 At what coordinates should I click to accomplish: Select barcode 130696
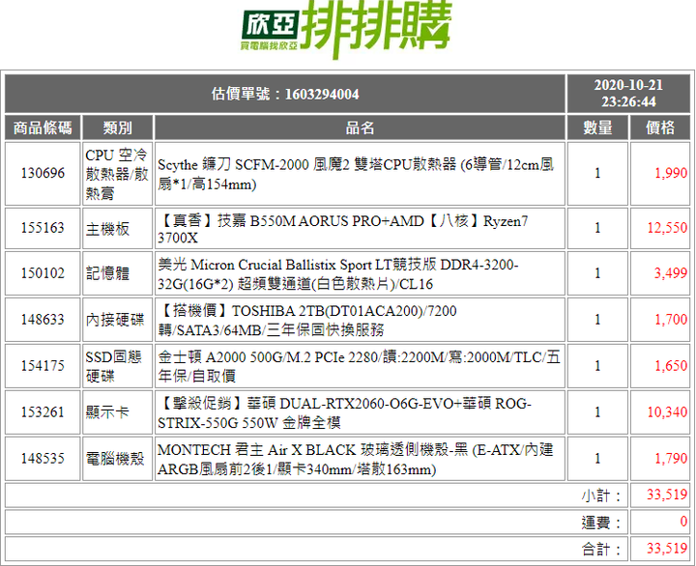pos(43,173)
